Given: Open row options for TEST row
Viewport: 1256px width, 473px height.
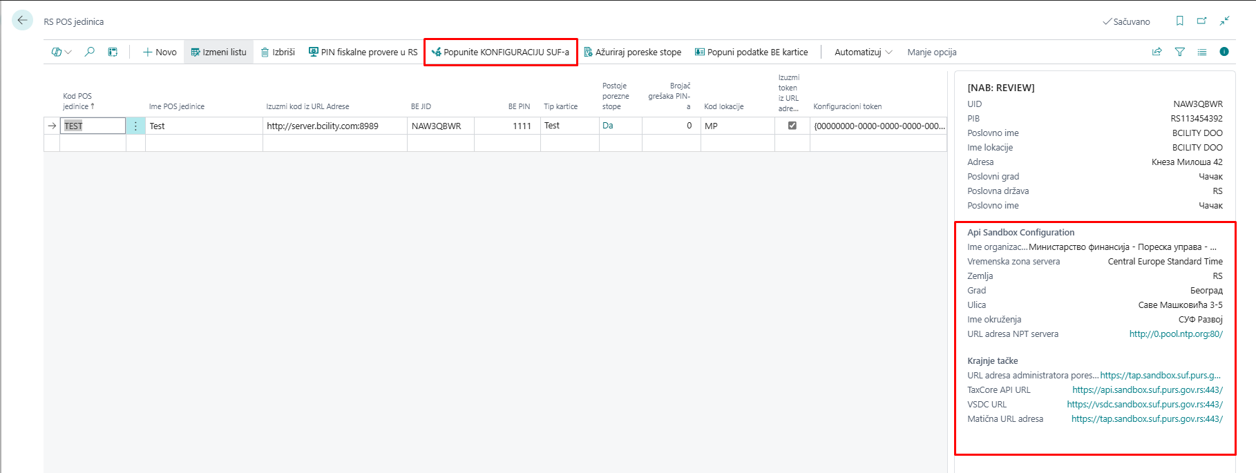Looking at the screenshot, I should click(x=135, y=126).
